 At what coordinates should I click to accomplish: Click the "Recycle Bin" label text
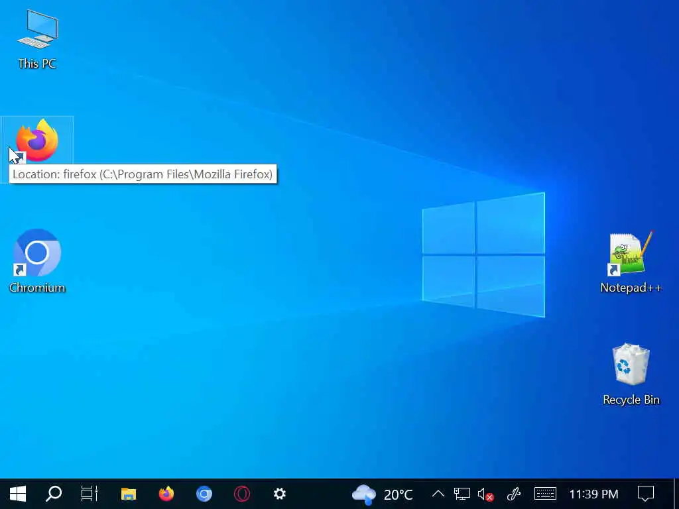[631, 400]
